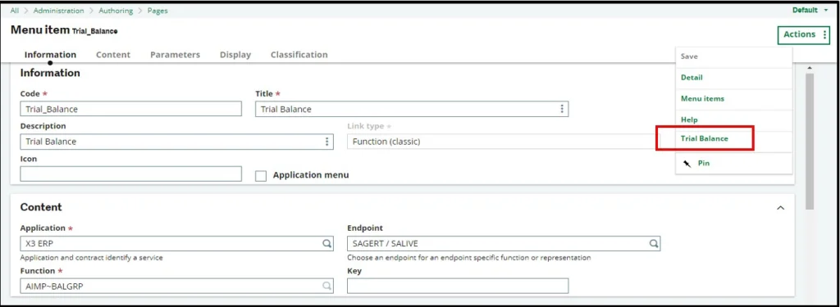Screen dimensions: 840x307
Task: Click the Application field showing X3 ERP
Action: click(177, 243)
